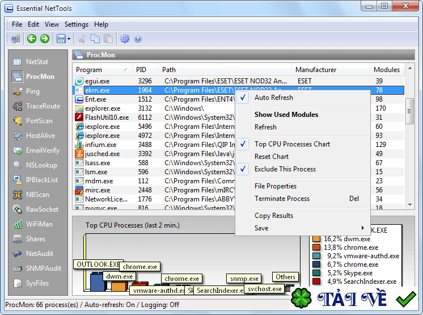The height and width of the screenshot is (315, 423).
Task: Click the Copy toolbar icon
Action: 95,39
